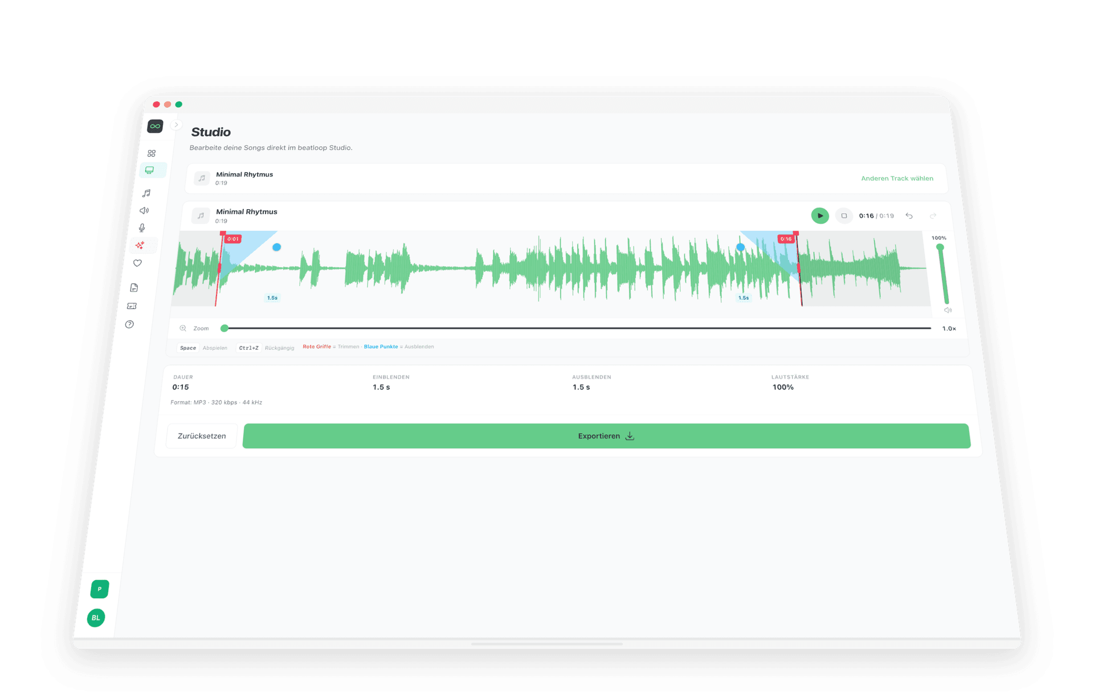Mute playback via the speaker icon under volume

pyautogui.click(x=948, y=310)
